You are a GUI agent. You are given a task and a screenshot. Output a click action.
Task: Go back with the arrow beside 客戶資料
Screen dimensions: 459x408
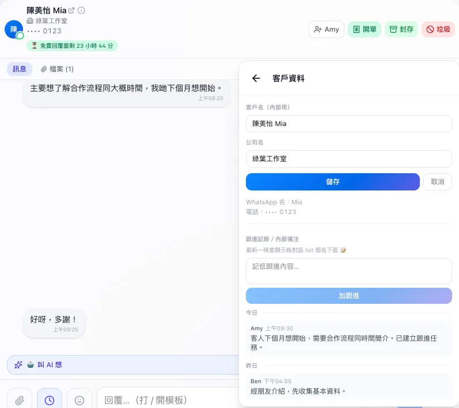[256, 78]
